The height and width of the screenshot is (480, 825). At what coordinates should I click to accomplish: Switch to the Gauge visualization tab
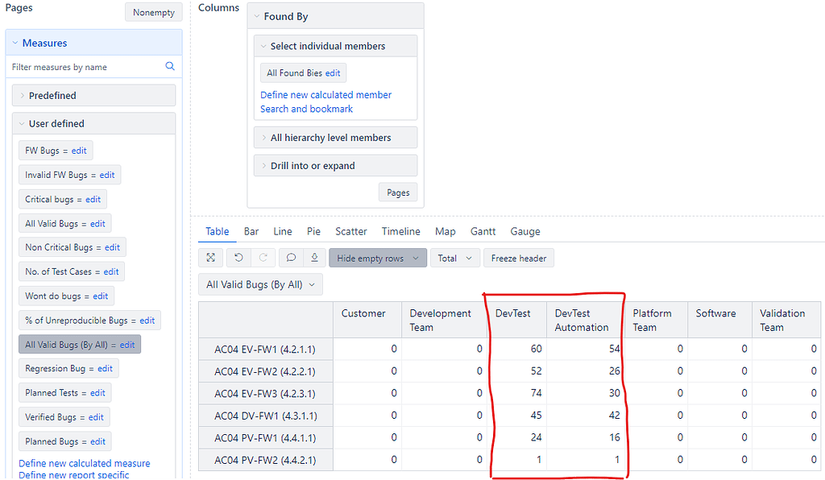[525, 231]
